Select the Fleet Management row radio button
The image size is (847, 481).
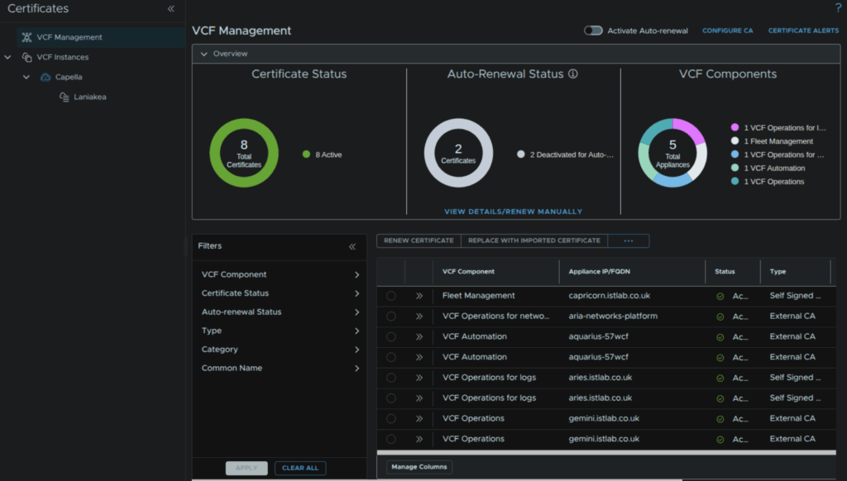click(x=390, y=296)
